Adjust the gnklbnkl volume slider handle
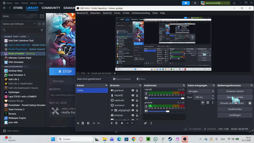 [168, 111]
